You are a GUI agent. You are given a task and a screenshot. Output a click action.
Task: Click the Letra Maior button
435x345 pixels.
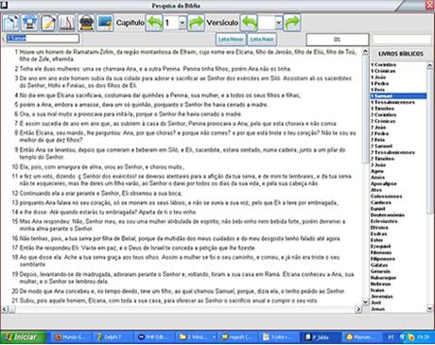click(262, 40)
